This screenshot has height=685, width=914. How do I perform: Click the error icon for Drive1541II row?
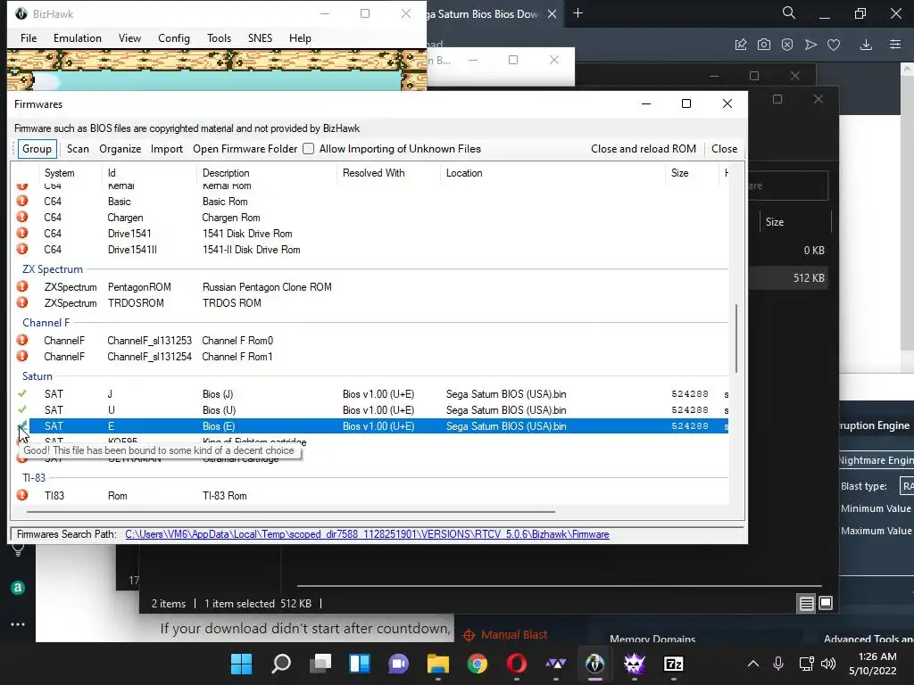tap(22, 249)
